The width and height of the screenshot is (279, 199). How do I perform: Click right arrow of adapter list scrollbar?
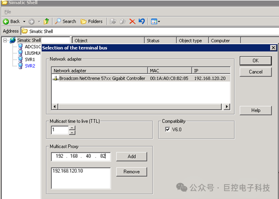[227, 107]
